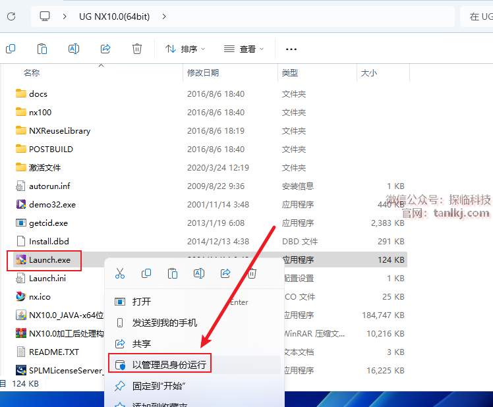
Task: Click the This PC monitor icon
Action: pos(45,16)
